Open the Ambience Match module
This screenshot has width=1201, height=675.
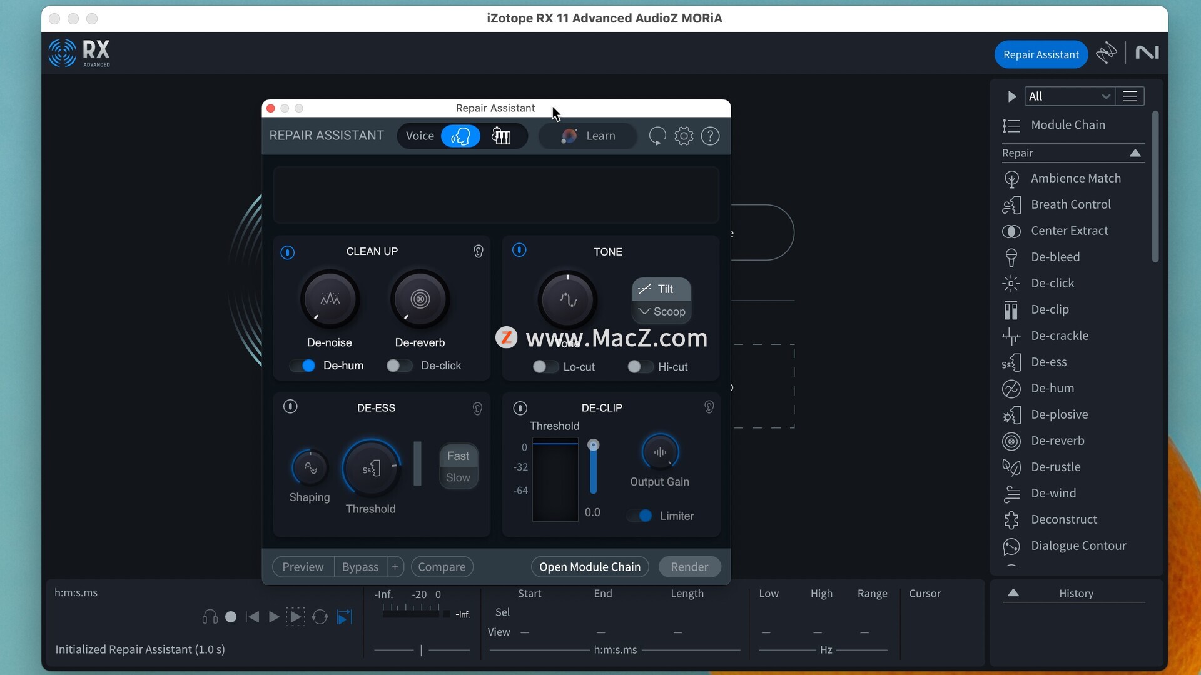pyautogui.click(x=1073, y=179)
